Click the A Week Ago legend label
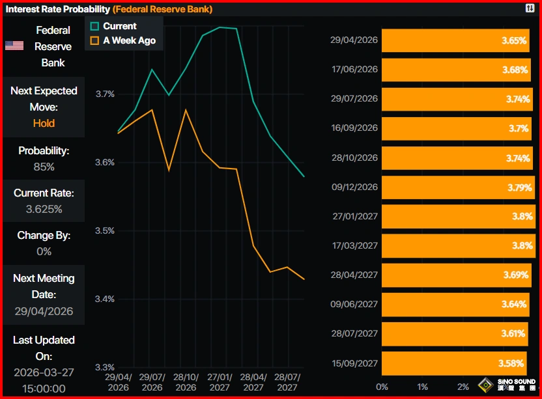The image size is (542, 399). [129, 40]
